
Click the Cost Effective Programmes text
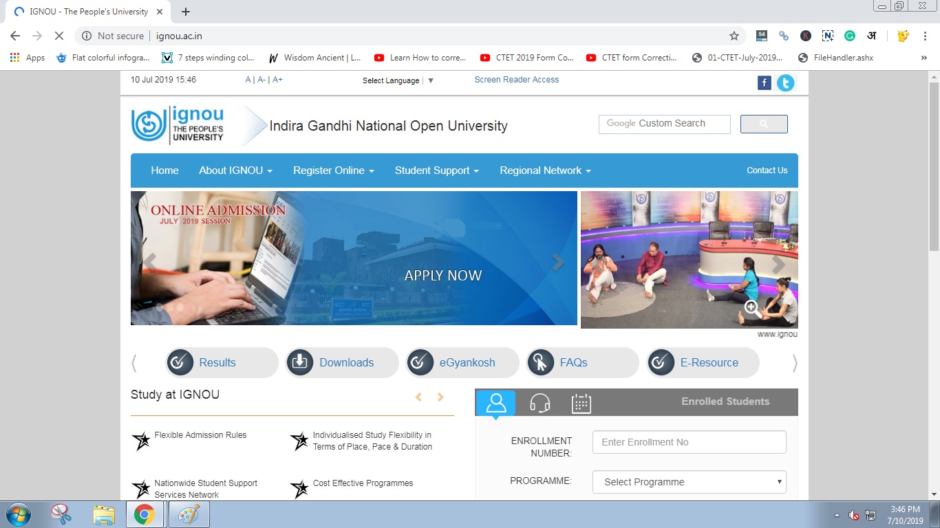coord(363,483)
